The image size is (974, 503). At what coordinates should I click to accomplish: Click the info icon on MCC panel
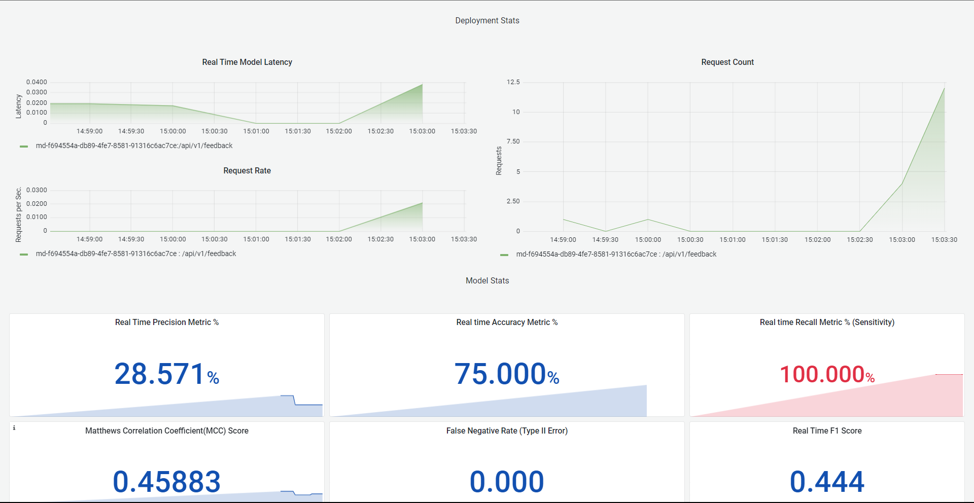pyautogui.click(x=14, y=428)
